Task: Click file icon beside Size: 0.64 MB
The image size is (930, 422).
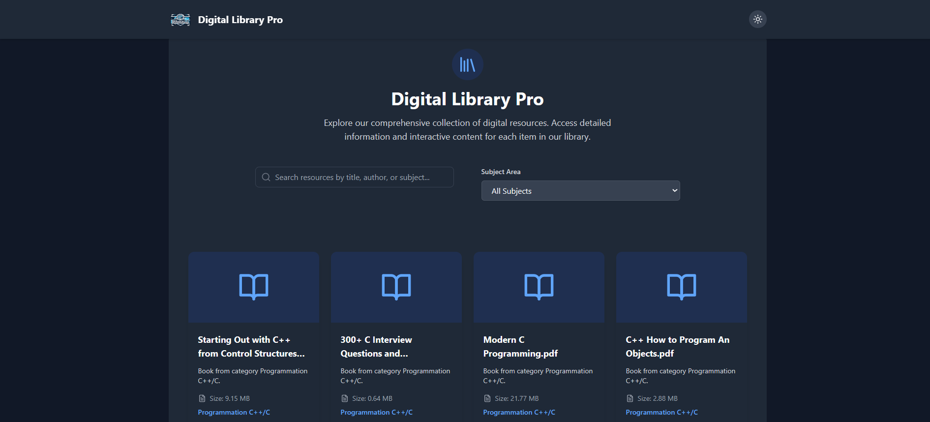Action: [344, 398]
